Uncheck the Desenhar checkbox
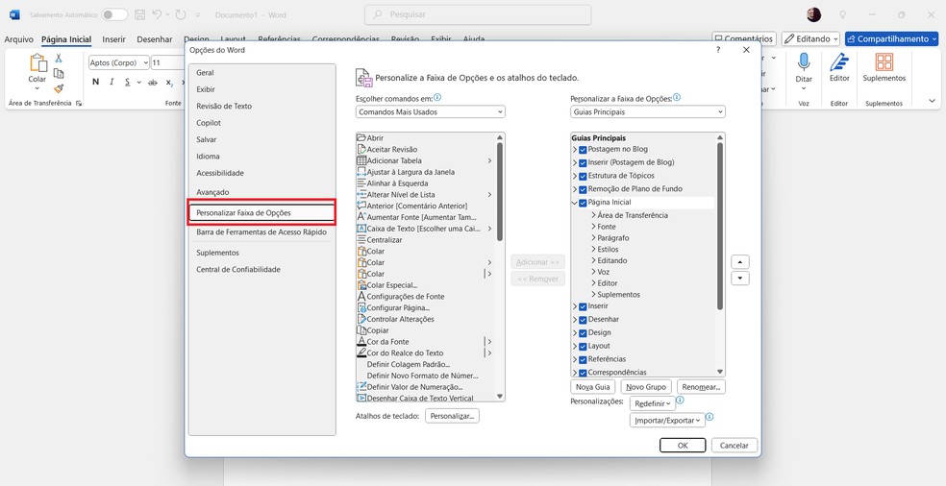 click(583, 320)
